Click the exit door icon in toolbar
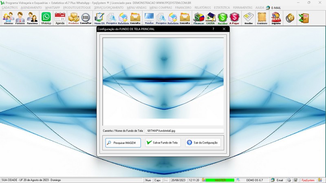 [303, 18]
